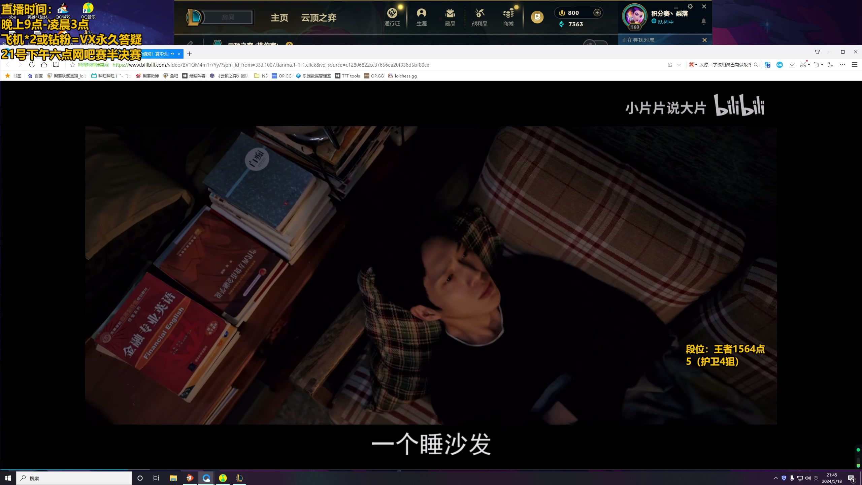Click the share page icon in address bar
862x485 pixels.
(x=670, y=65)
